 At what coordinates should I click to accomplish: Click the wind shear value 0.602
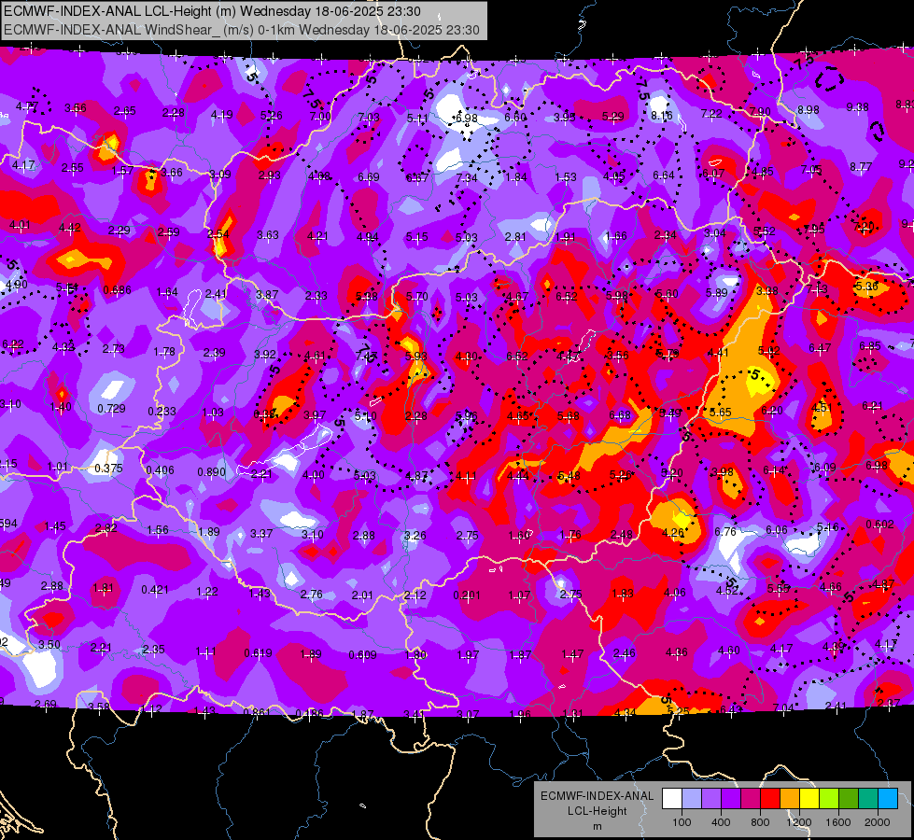pos(879,524)
